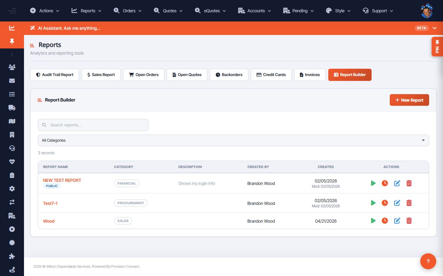Open the sidebar list icon
Screen dimensions: 443x276
coord(12,94)
